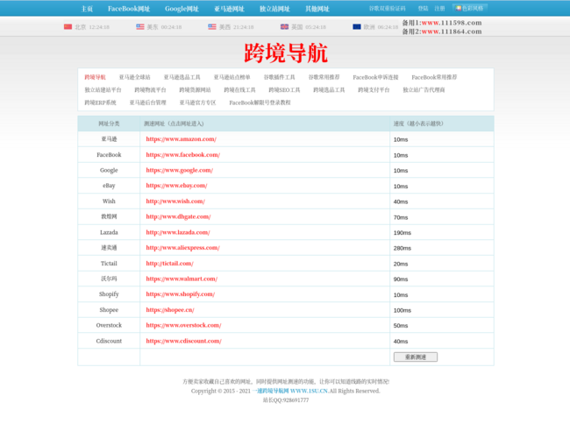Screen dimensions: 570x438
Task: Click the 280ms speed value for 速卖通
Action: 402,249
